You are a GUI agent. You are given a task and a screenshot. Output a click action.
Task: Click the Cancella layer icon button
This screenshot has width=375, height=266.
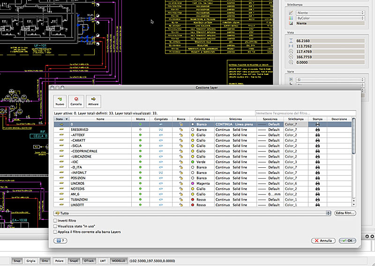tap(76, 101)
